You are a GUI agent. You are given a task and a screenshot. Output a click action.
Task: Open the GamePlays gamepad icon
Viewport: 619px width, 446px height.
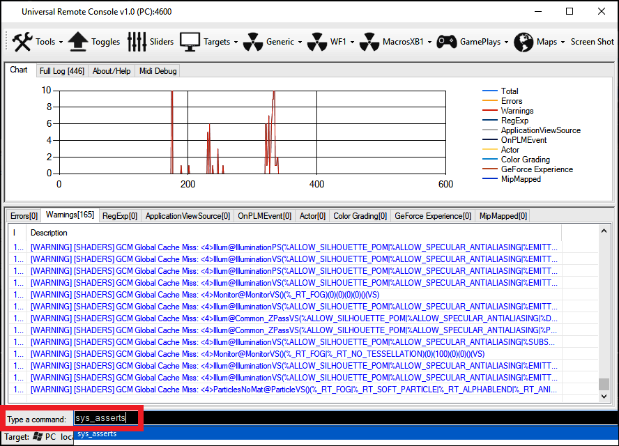[x=445, y=41]
